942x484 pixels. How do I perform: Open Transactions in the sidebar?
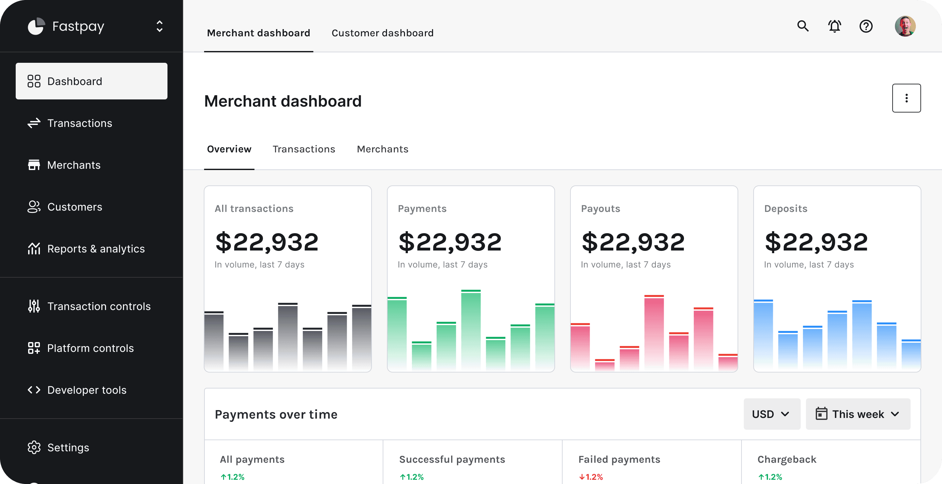click(x=80, y=123)
